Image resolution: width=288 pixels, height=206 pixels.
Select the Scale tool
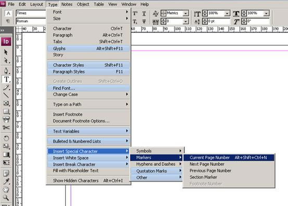(6, 146)
